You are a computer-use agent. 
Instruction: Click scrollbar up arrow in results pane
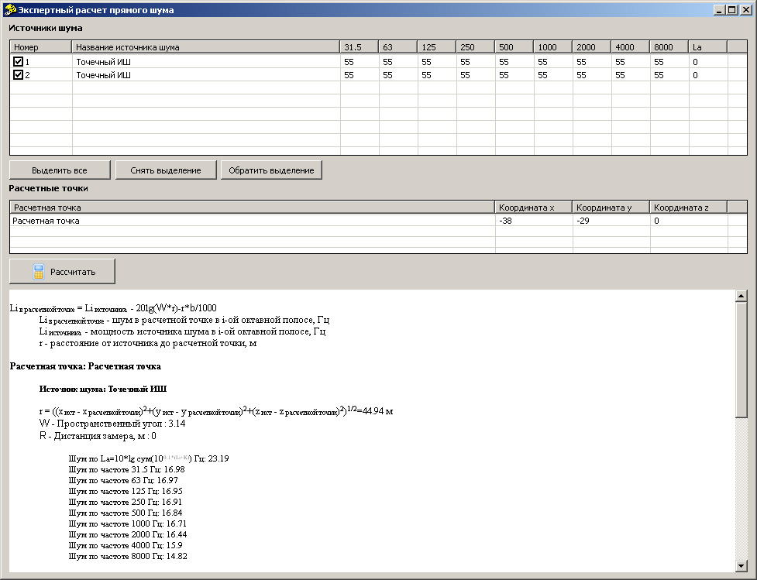741,296
